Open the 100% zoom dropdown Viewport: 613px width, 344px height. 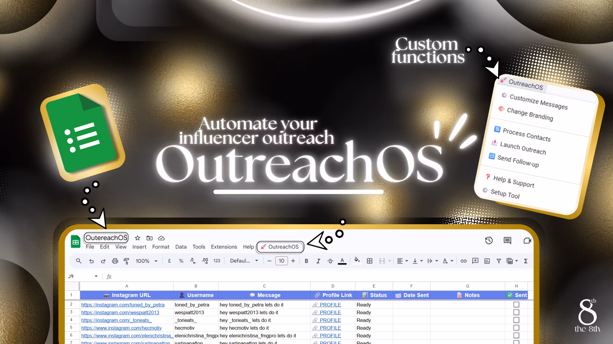tap(147, 261)
